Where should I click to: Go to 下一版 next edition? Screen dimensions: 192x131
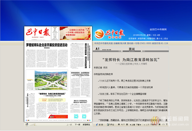click(77, 125)
